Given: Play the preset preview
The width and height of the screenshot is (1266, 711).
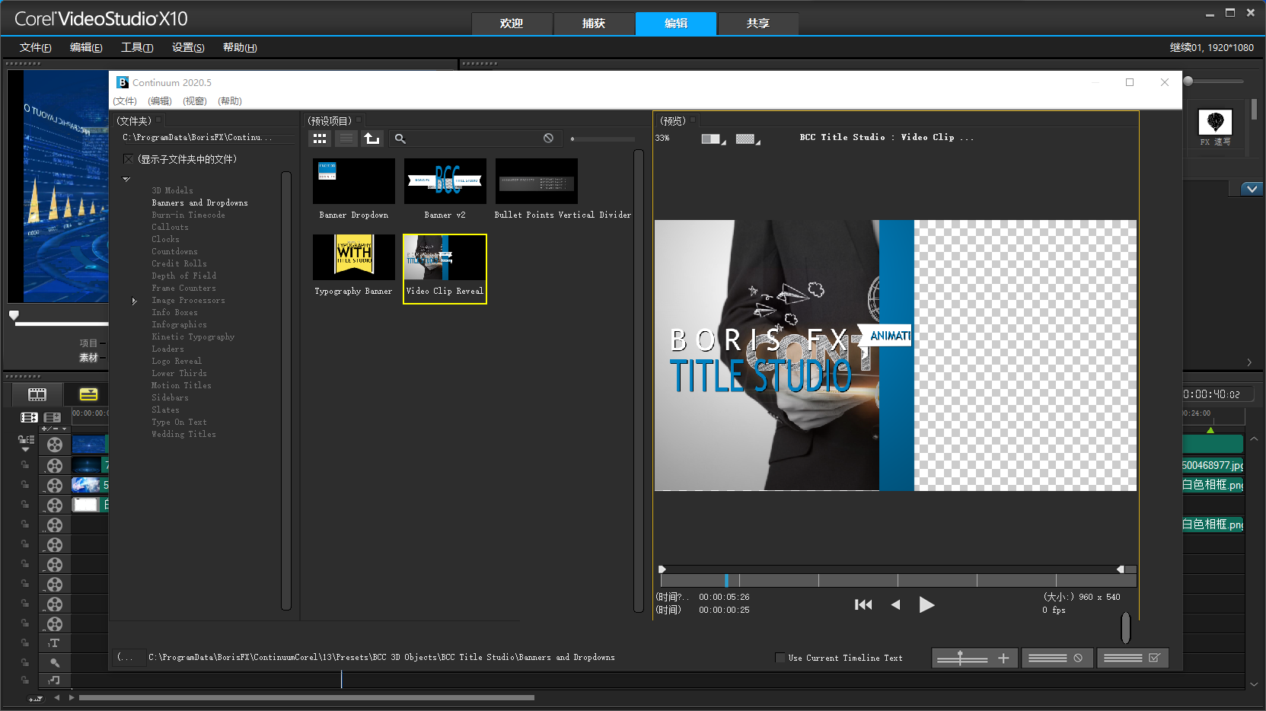Looking at the screenshot, I should coord(926,604).
